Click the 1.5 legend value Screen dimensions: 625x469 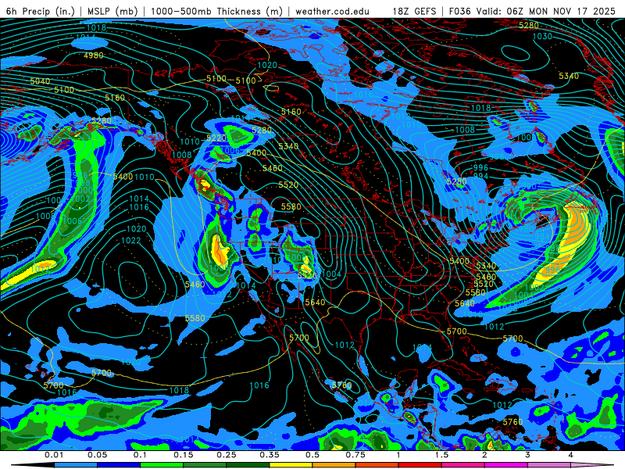click(441, 455)
